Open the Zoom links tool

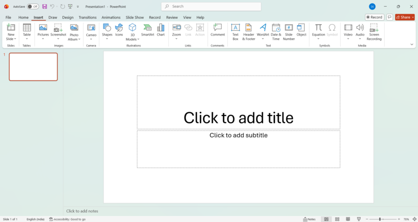click(x=176, y=32)
